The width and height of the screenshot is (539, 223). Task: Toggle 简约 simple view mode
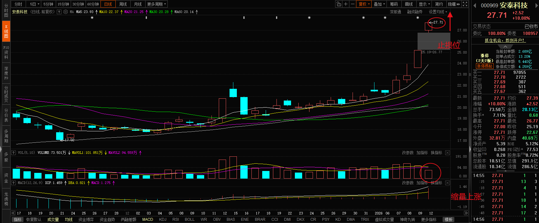coord(439,4)
